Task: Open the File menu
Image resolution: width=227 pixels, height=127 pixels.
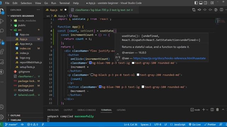Action: [x=7, y=3]
